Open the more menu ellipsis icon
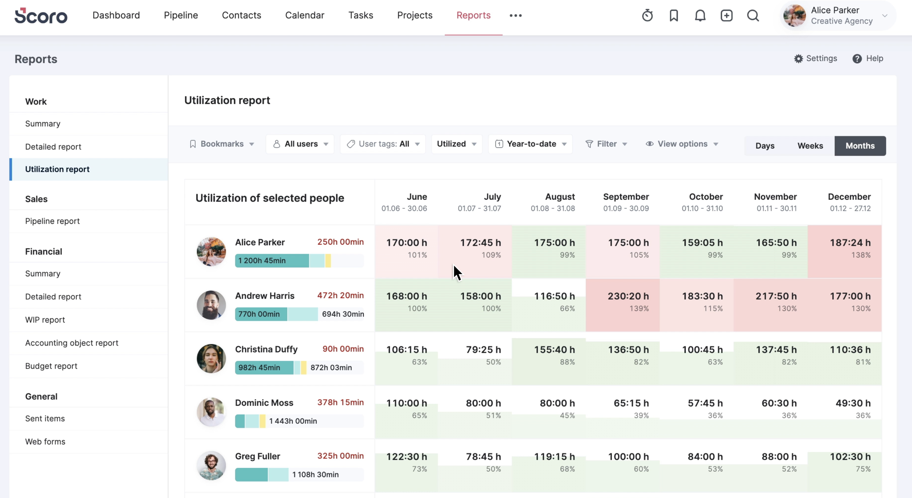 point(515,16)
